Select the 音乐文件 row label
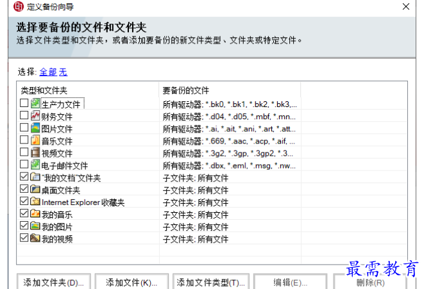The width and height of the screenshot is (424, 289). tap(57, 141)
